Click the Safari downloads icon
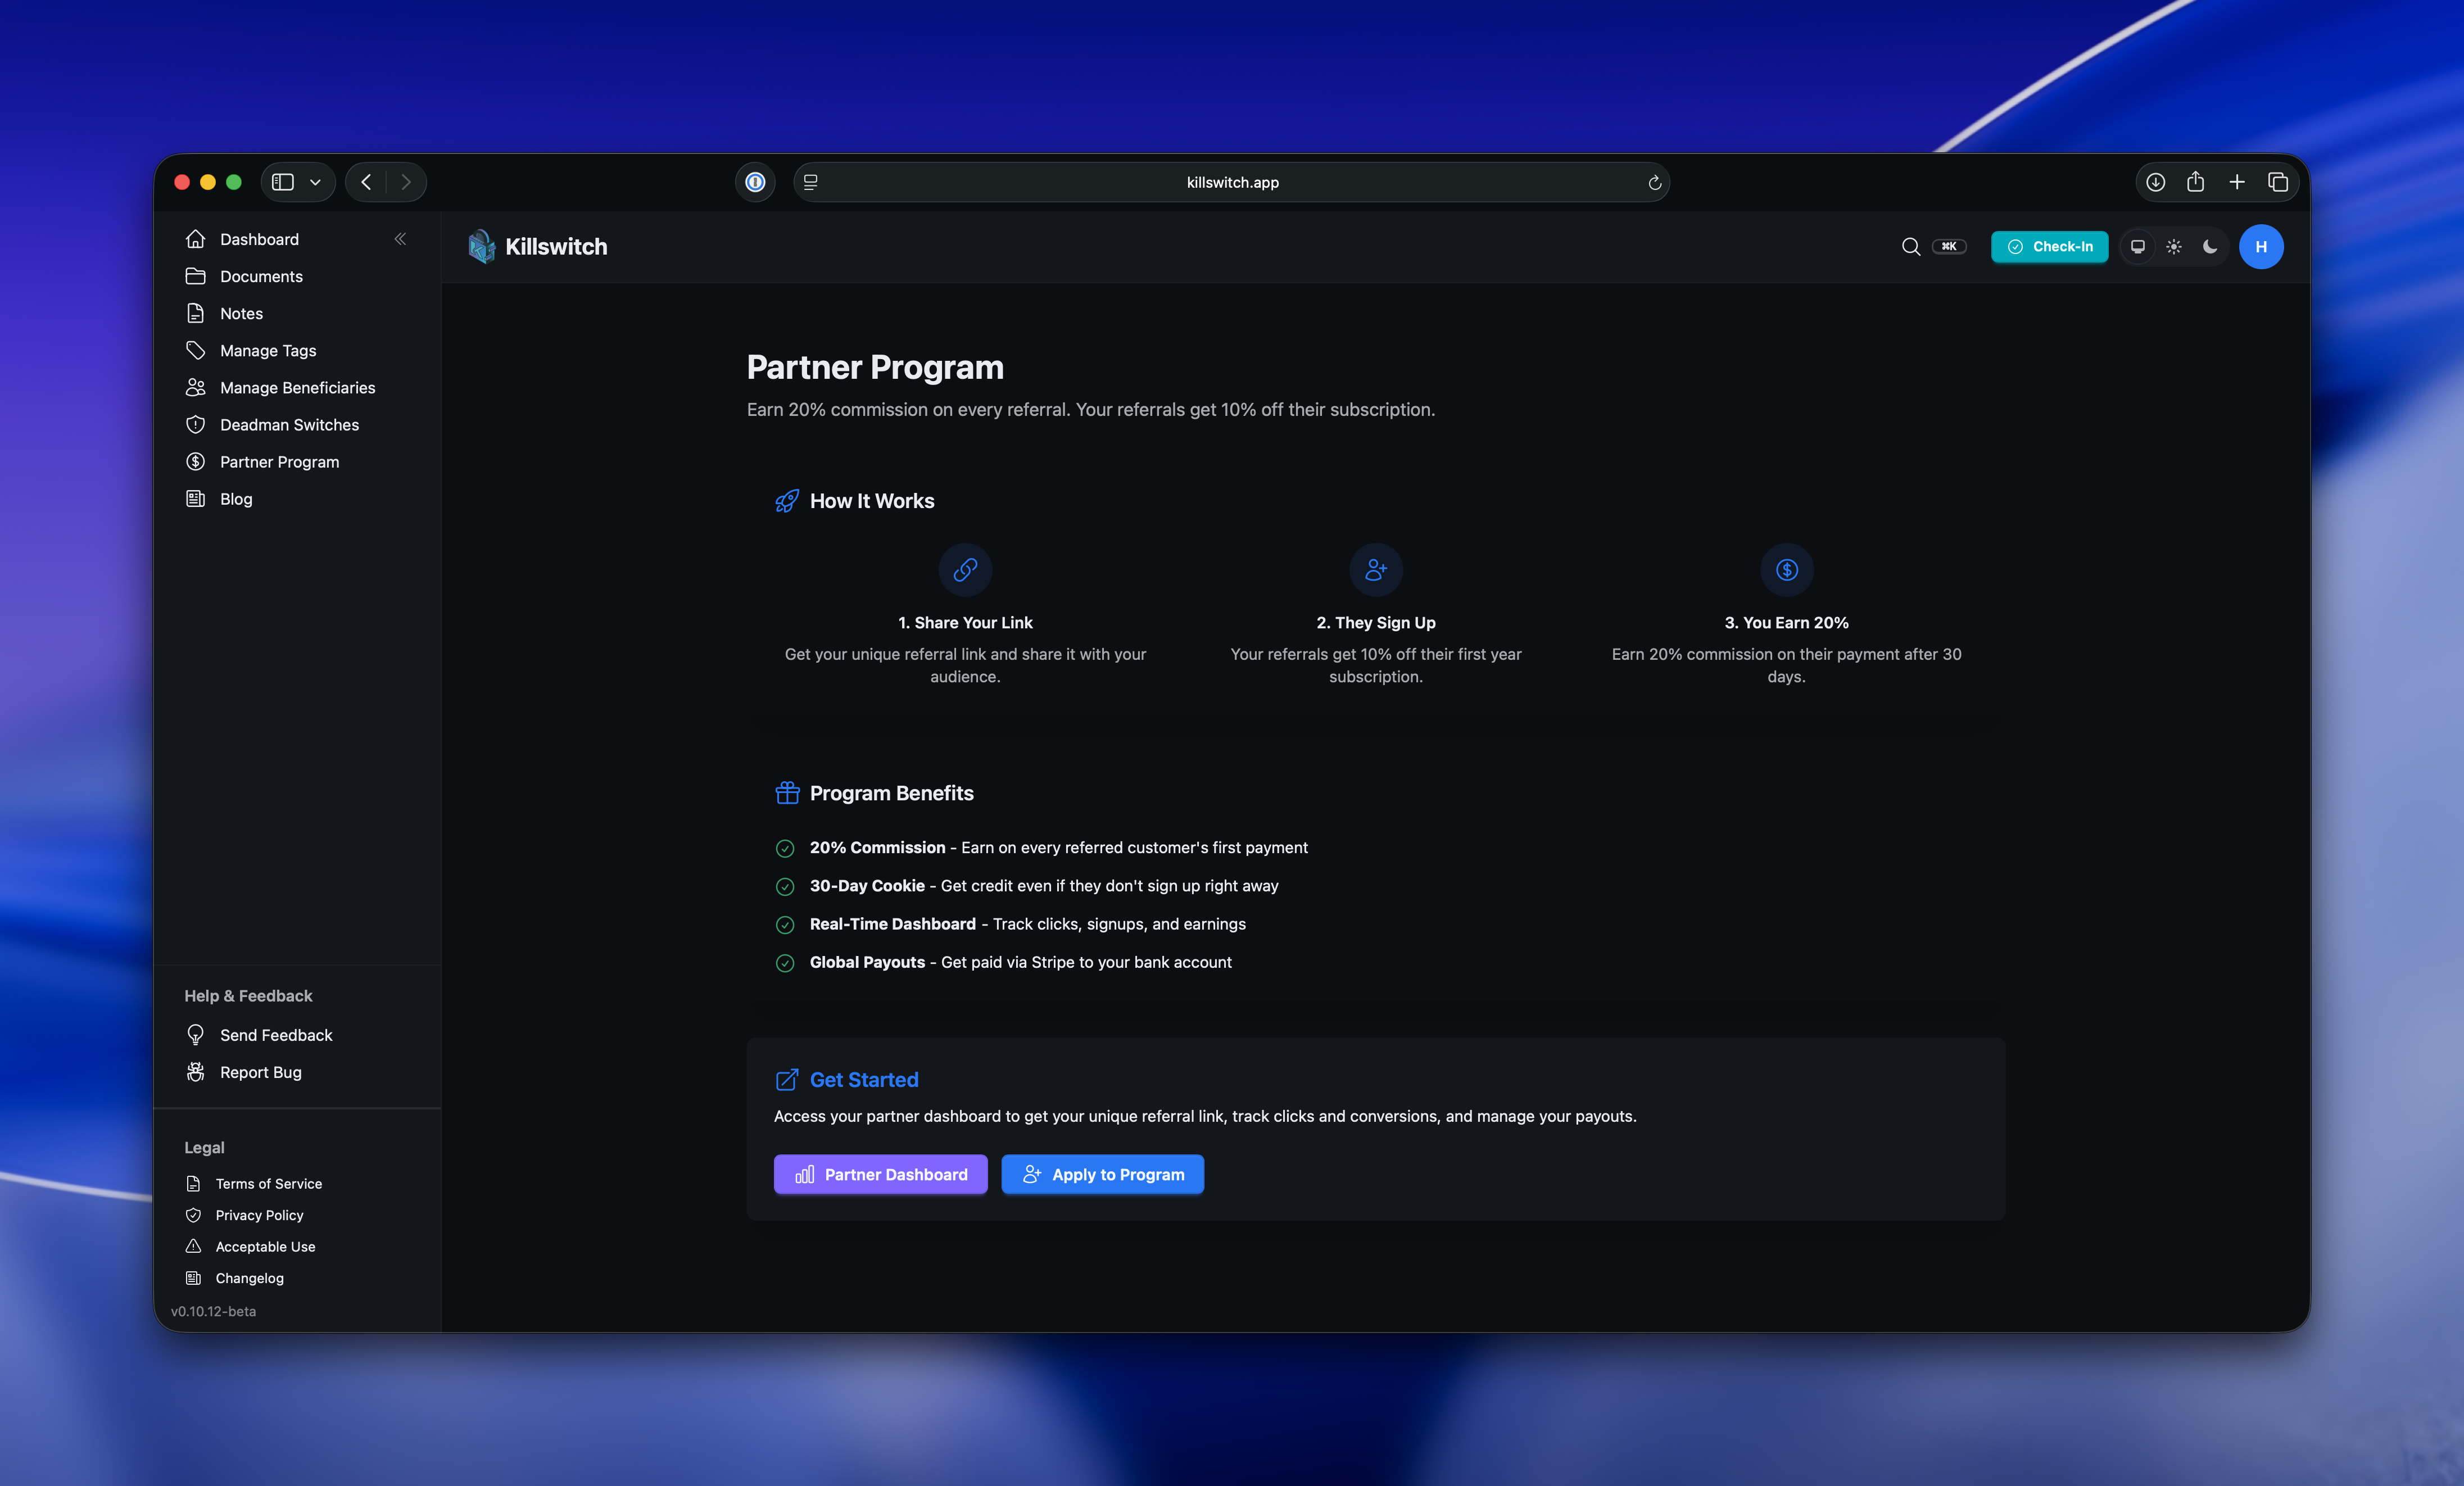2464x1486 pixels. tap(2155, 182)
